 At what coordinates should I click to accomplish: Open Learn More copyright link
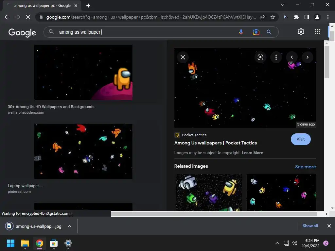[252, 153]
